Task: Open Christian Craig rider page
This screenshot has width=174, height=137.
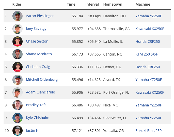Action: click(x=38, y=67)
